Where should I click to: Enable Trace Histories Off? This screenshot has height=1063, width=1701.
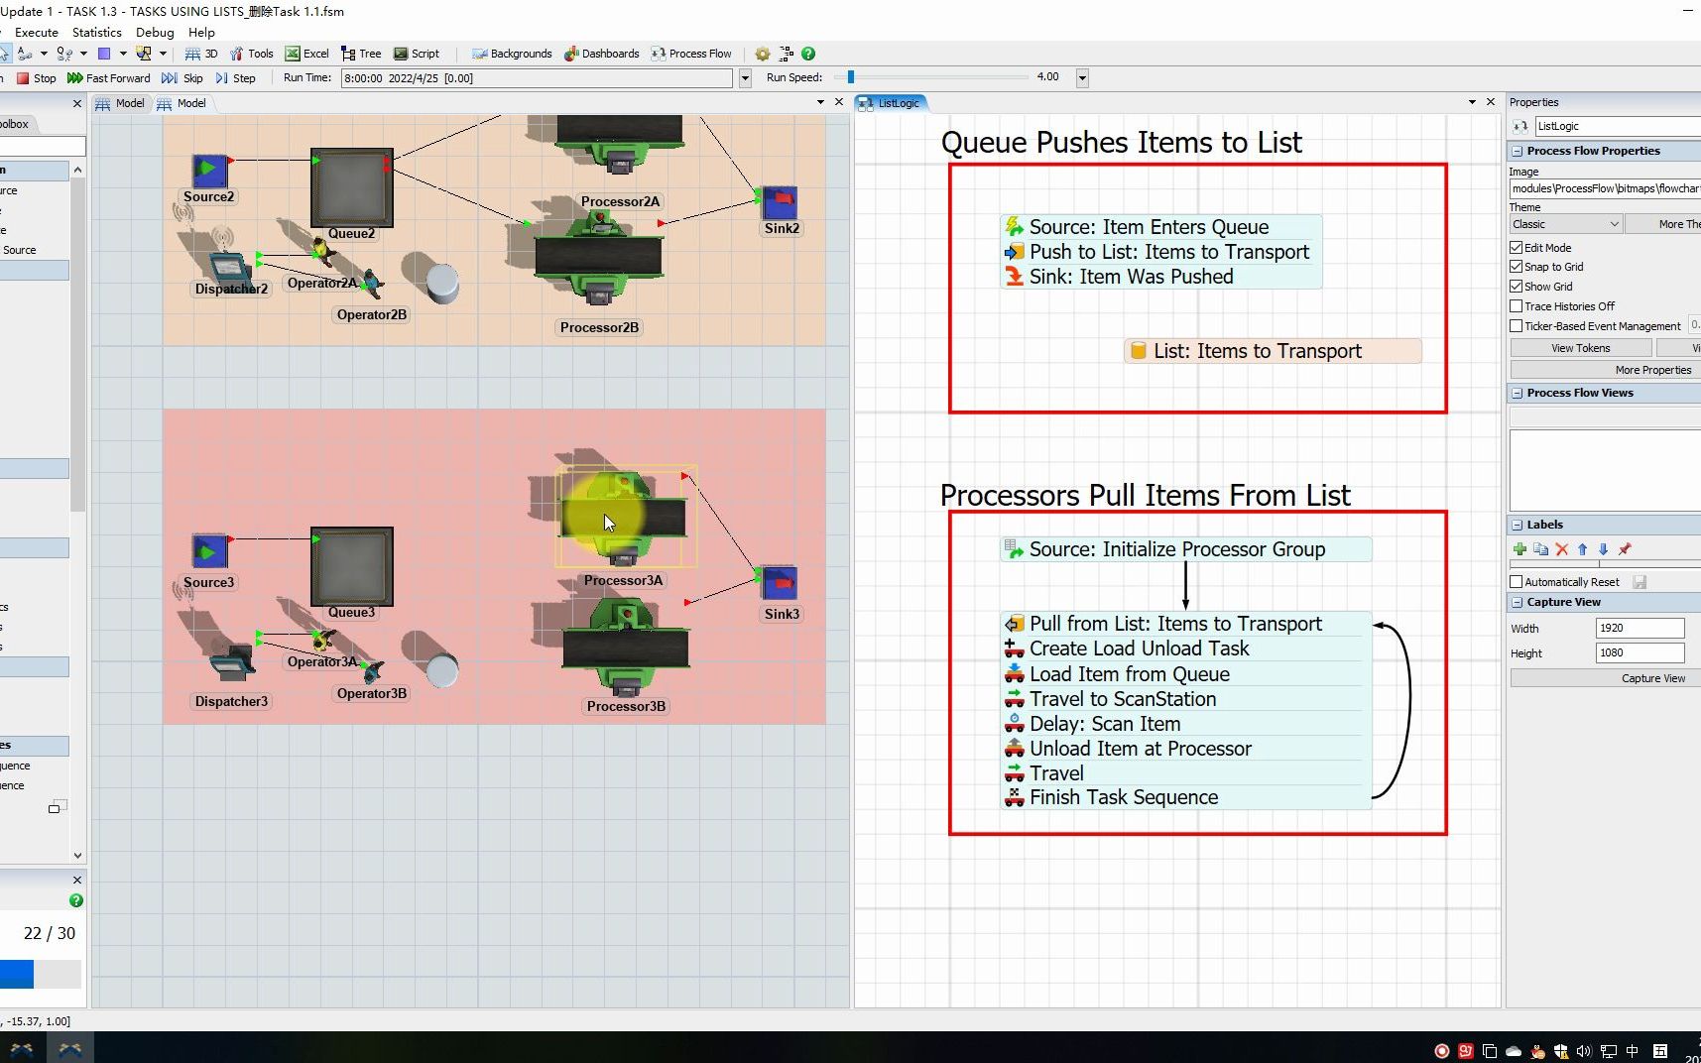click(x=1517, y=305)
